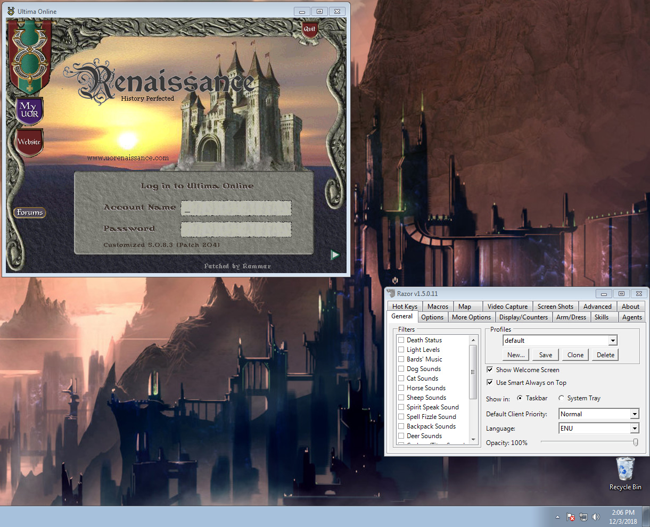This screenshot has height=527, width=650.
Task: Go to the Display/Counters tab
Action: [x=524, y=317]
